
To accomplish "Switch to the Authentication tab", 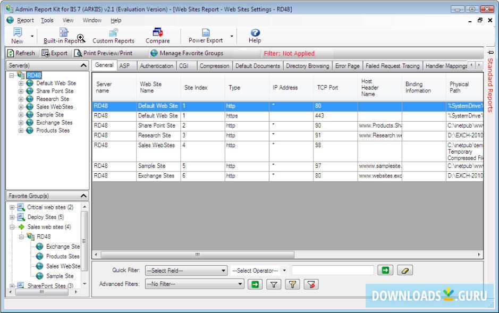I will pyautogui.click(x=156, y=65).
